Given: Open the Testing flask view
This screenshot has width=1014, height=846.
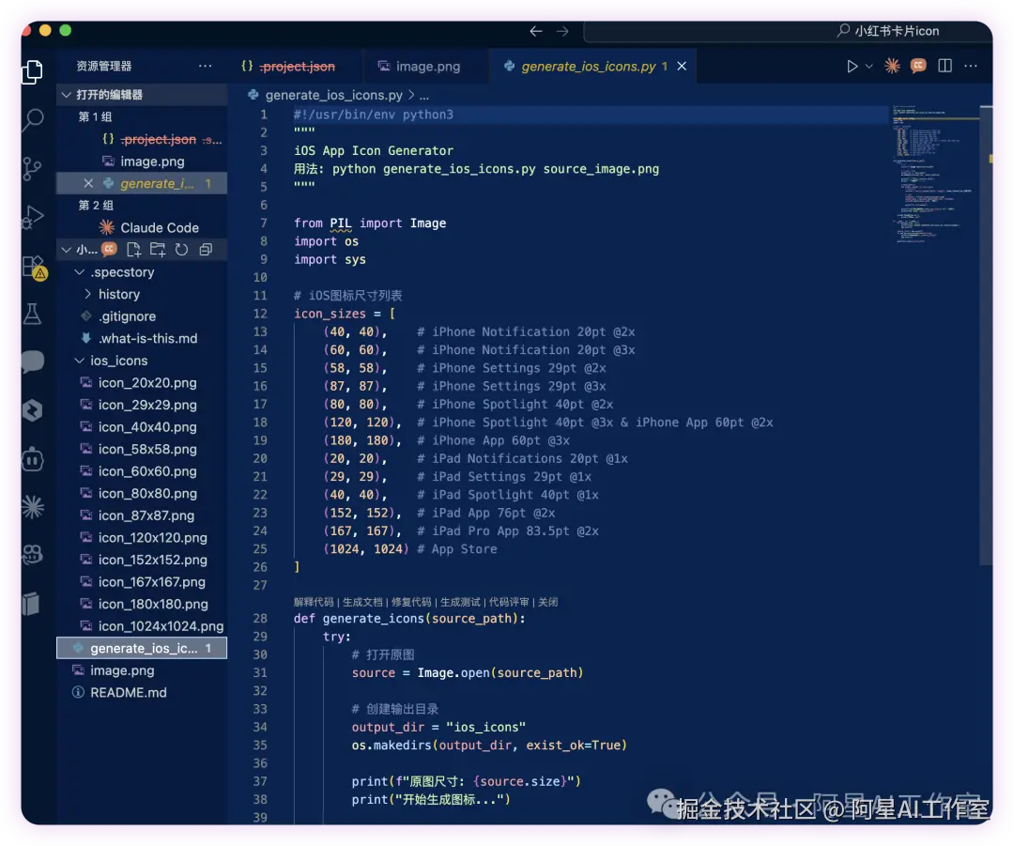Looking at the screenshot, I should coord(32,314).
